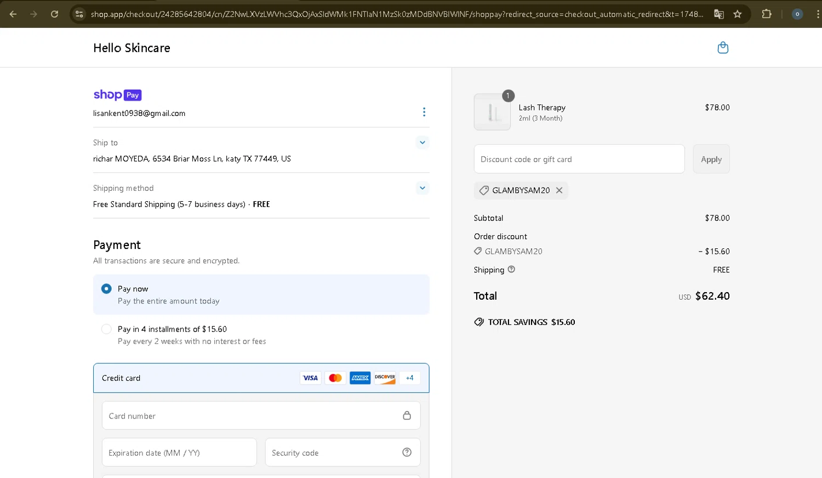Screen dimensions: 822x478
Task: Focus the Expiration date field
Action: (x=179, y=452)
